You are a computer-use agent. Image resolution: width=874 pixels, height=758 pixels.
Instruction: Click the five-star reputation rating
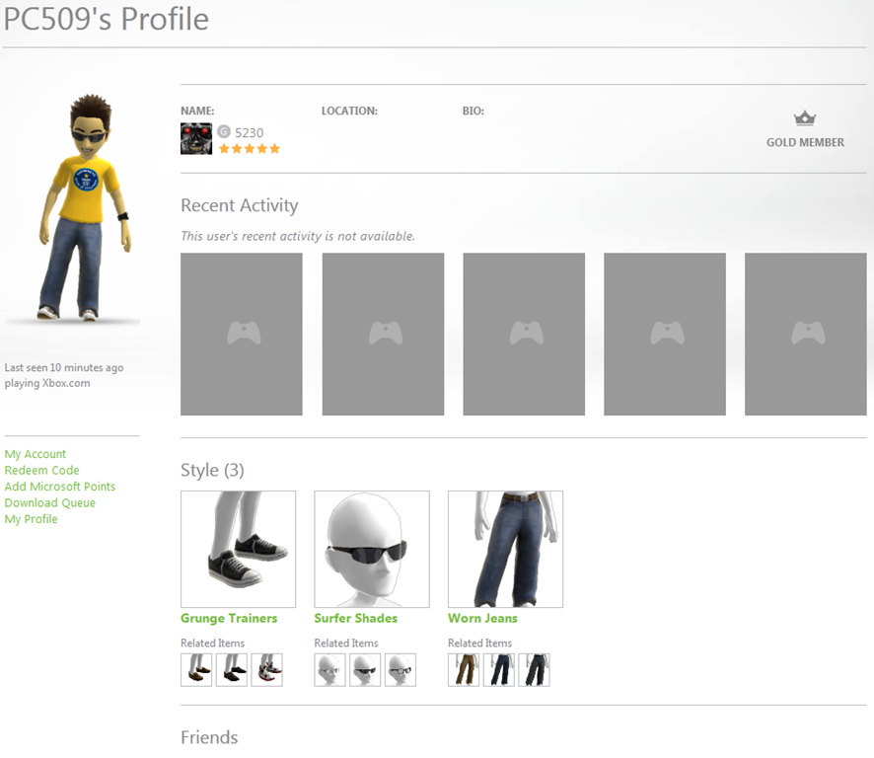pos(250,149)
